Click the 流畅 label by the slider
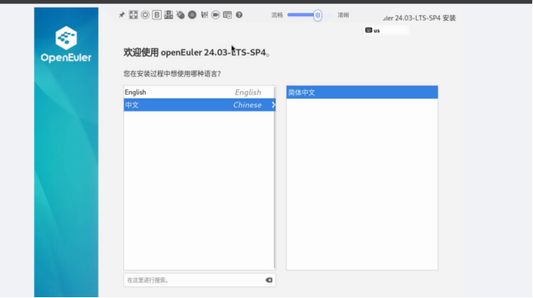The height and width of the screenshot is (298, 533). pyautogui.click(x=277, y=15)
